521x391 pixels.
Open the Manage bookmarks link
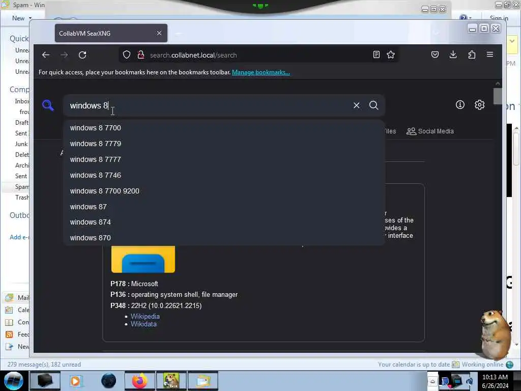point(261,72)
